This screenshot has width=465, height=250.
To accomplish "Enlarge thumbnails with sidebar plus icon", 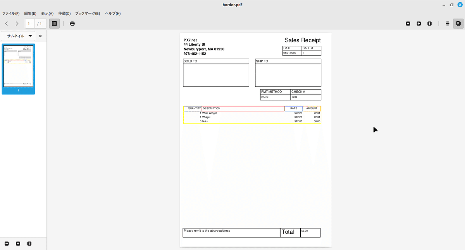I will [x=18, y=243].
